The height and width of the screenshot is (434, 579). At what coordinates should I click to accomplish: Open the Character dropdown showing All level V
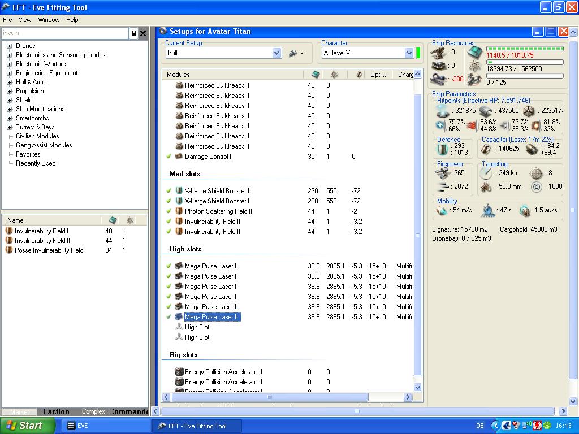pos(409,53)
